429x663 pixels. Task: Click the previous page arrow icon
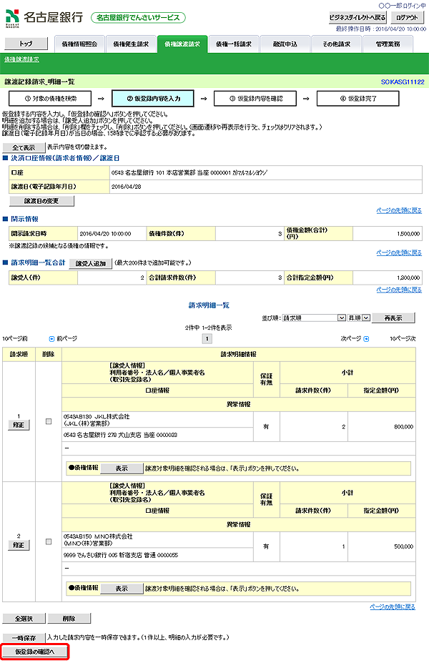point(52,339)
